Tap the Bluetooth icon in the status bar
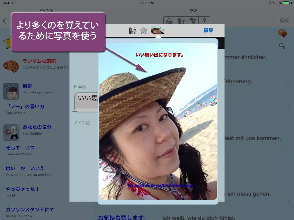The height and width of the screenshot is (220, 294). [x=270, y=3]
